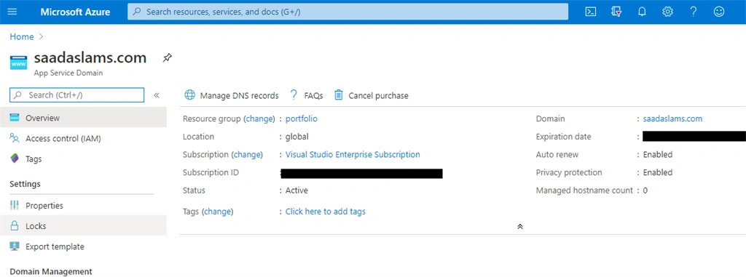The image size is (746, 277).
Task: Click the FAQs question mark icon
Action: (x=294, y=95)
